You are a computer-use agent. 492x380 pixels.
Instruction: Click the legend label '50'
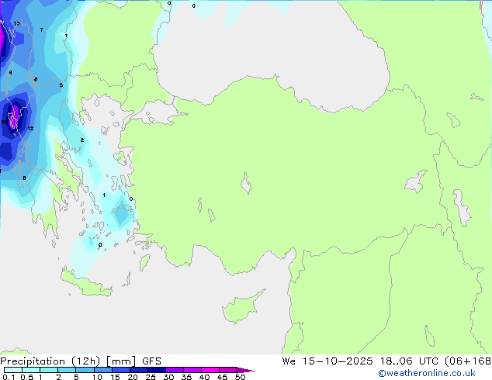240,377
